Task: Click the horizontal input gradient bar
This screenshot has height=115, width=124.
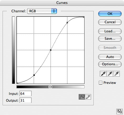Action: click(51, 87)
